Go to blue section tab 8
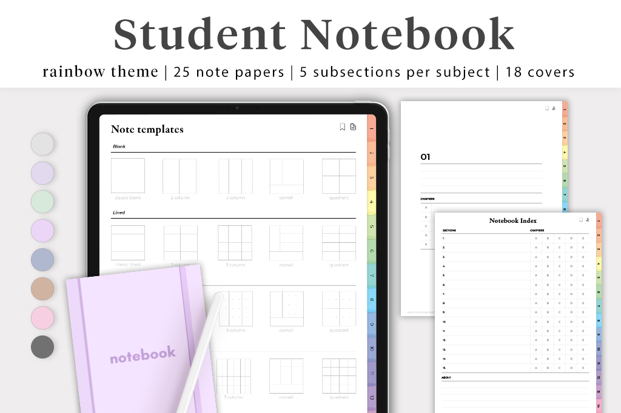Screen dimensions: 621x413 point(372,300)
